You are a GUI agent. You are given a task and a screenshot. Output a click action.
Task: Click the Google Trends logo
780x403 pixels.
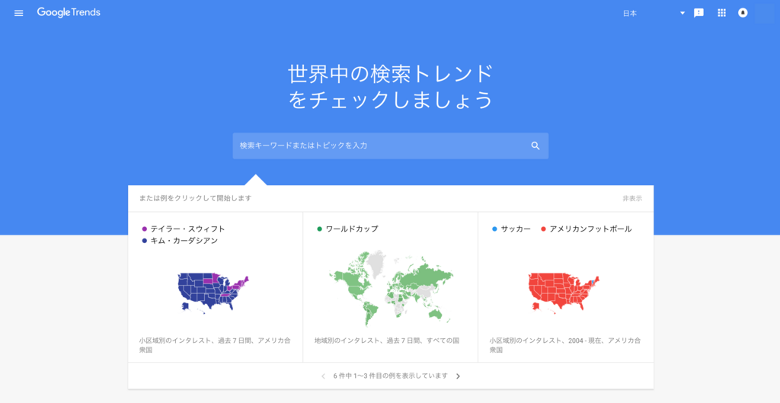(x=69, y=12)
